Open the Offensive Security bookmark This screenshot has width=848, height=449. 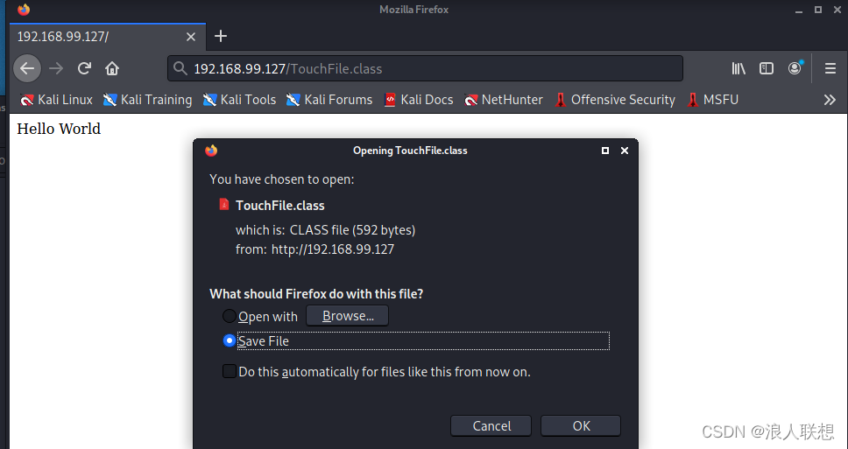(x=615, y=100)
